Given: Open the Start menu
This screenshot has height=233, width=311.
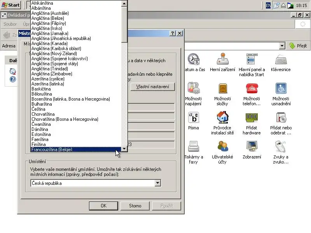Looking at the screenshot, I should (11, 5).
